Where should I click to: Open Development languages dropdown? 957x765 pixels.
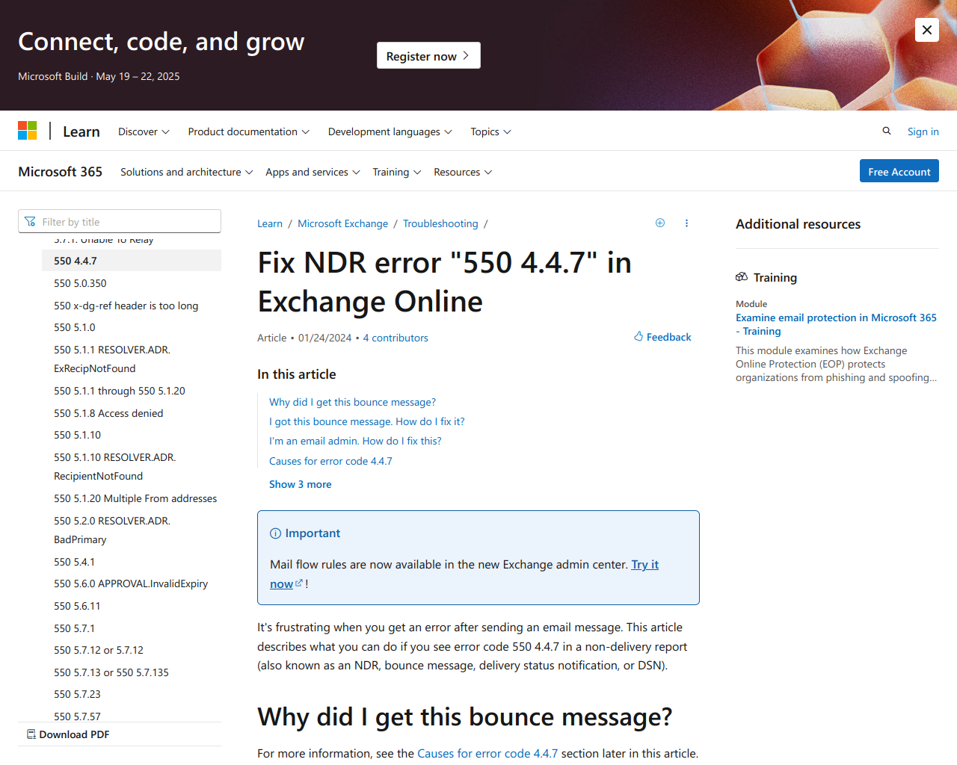(x=390, y=131)
